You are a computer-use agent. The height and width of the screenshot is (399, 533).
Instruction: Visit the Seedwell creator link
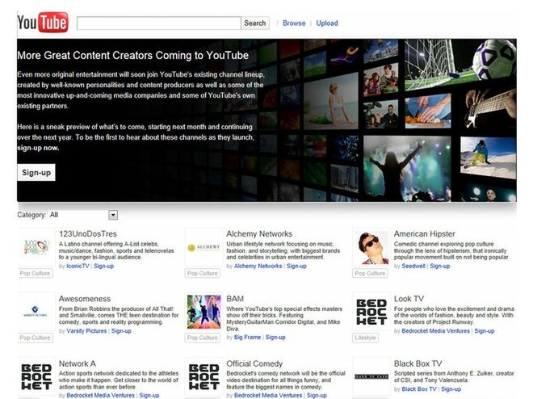pos(413,266)
